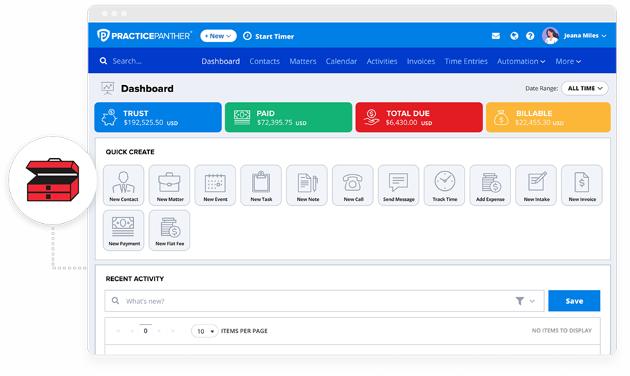Click the help question mark icon

pyautogui.click(x=530, y=36)
